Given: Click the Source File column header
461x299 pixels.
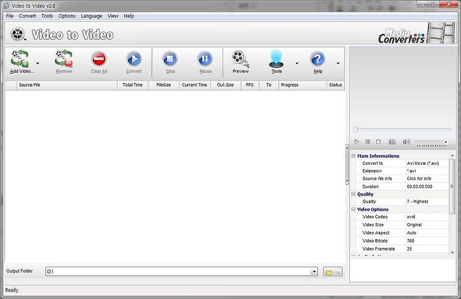Looking at the screenshot, I should 67,85.
